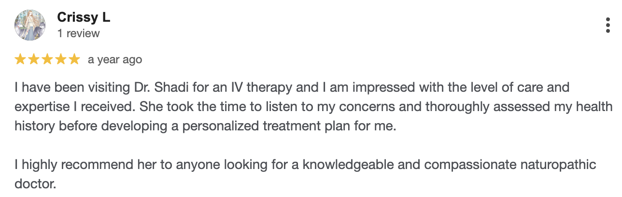Screen dimensions: 622x197
Task: Click the fourth rating star
Action: tap(61, 59)
